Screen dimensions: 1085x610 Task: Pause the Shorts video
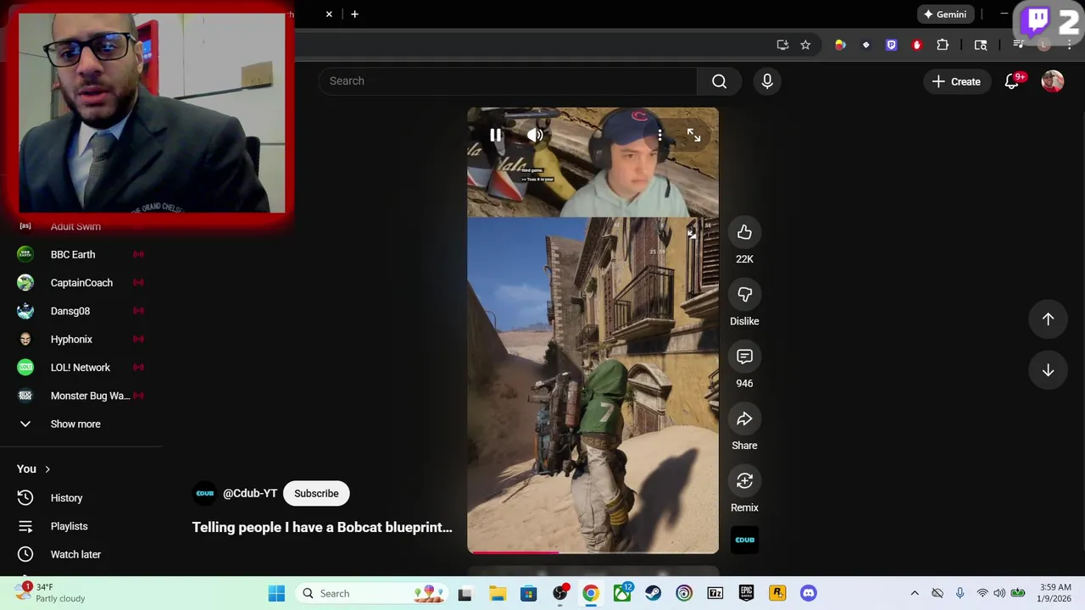pos(495,135)
